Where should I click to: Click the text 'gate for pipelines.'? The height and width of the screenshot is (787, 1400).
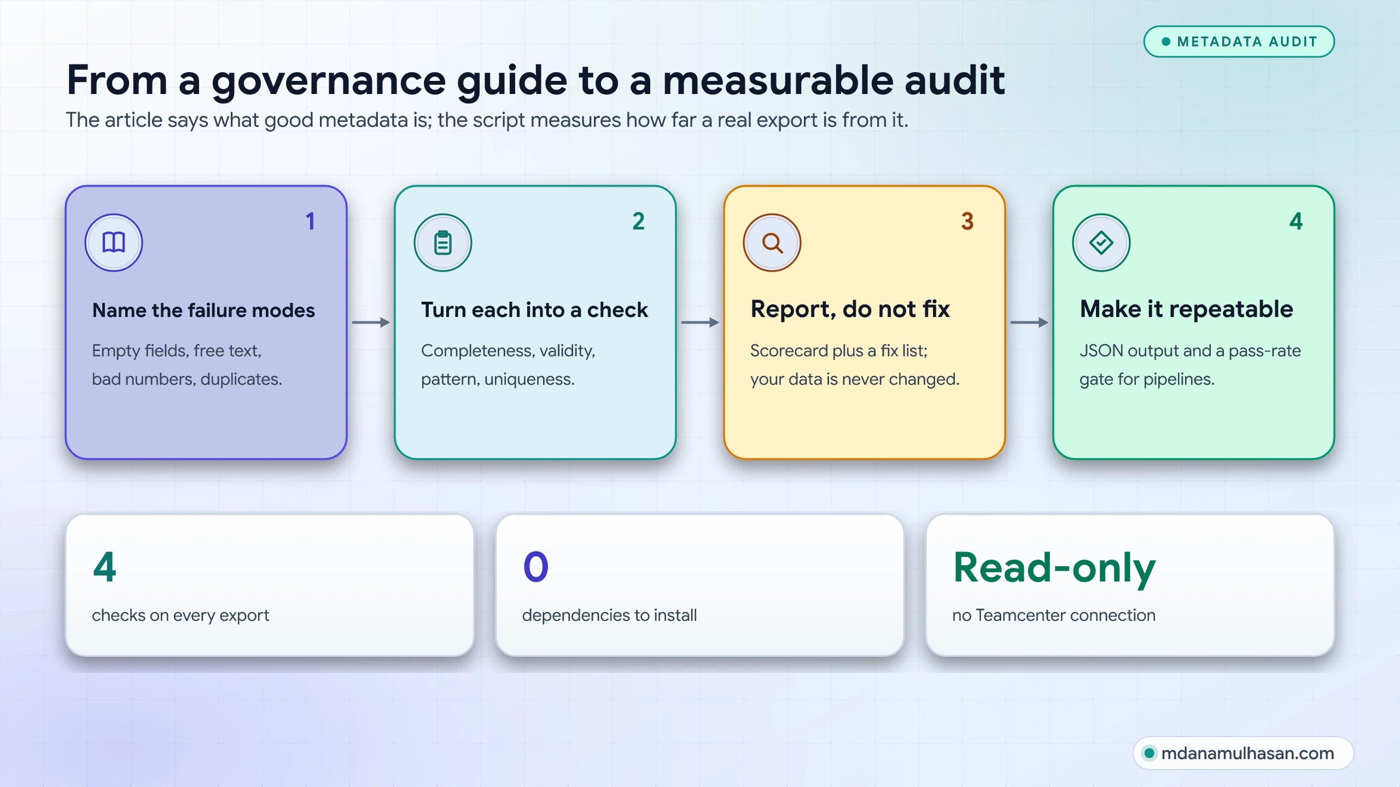coord(1147,379)
